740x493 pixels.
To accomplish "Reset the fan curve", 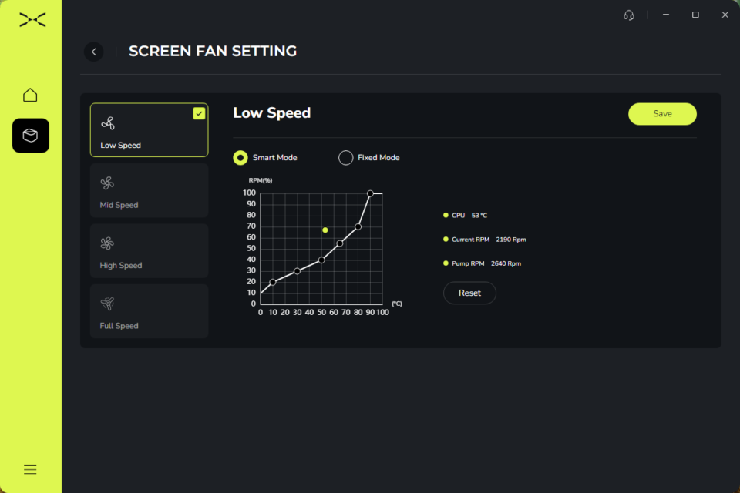I will [x=469, y=293].
